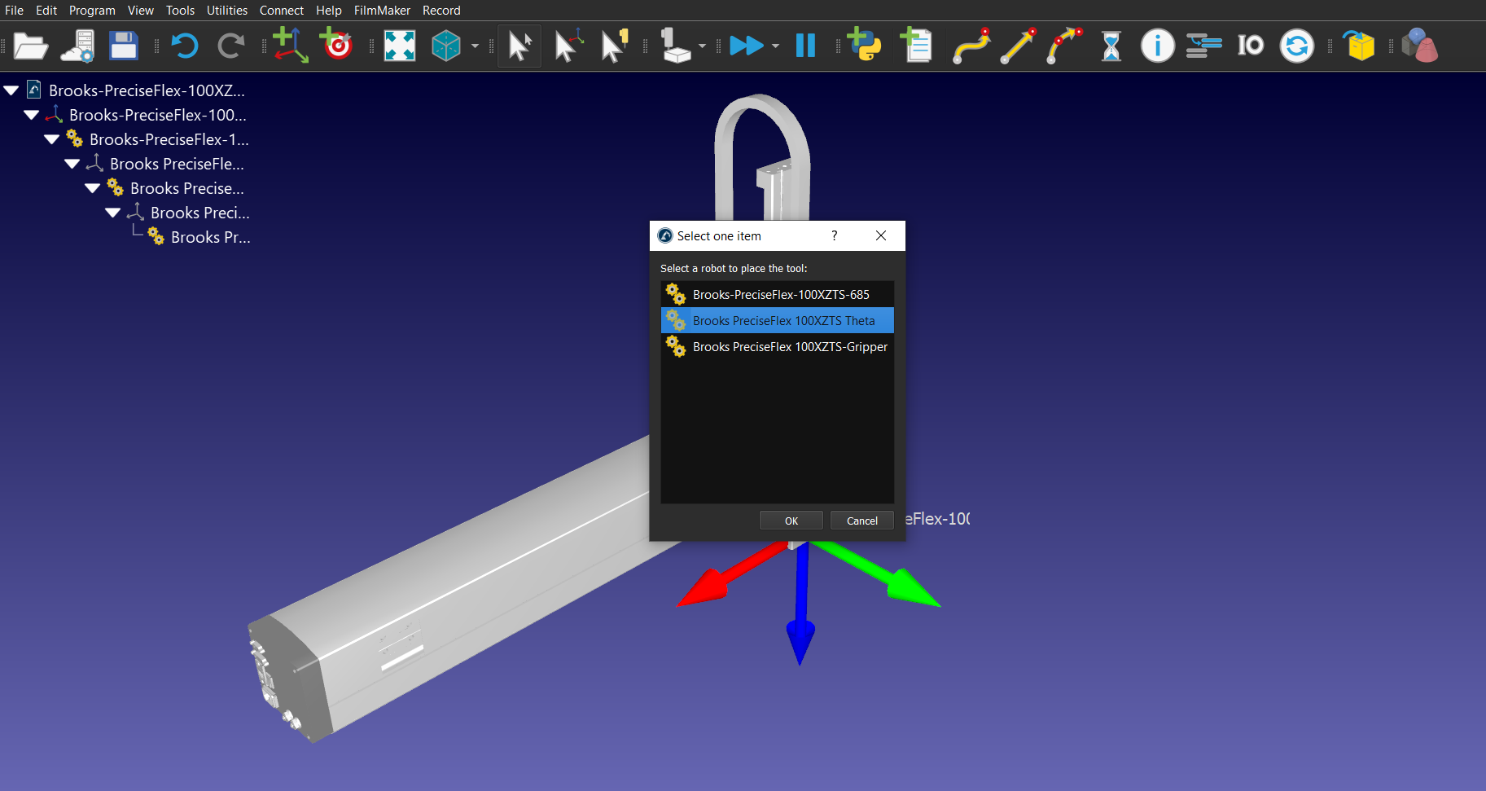Select Brooks-PreciseFlex-100XZTS-685 robot in list

tap(780, 295)
